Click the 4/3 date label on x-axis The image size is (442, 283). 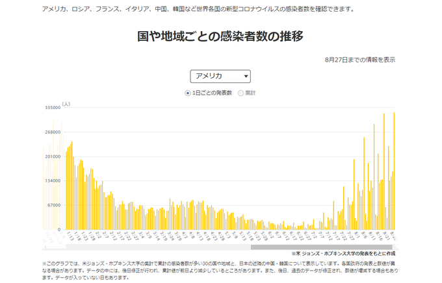tap(185, 235)
